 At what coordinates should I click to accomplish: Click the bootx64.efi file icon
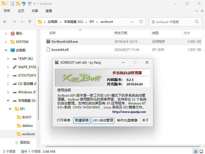tap(48, 49)
